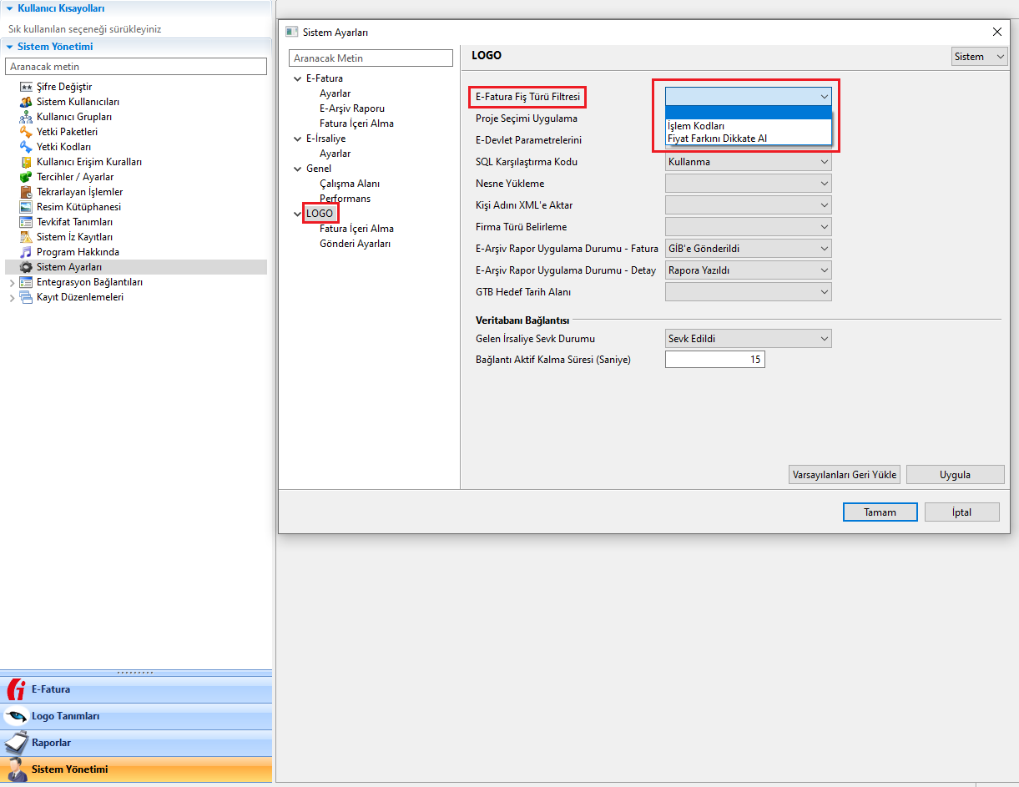Click the Tekrarlayan İşlemler icon
The height and width of the screenshot is (787, 1019).
[26, 192]
